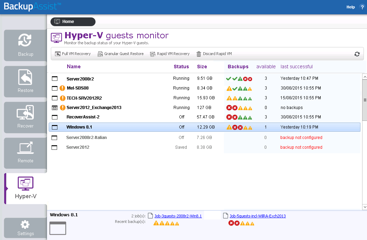Click the scrollbar up arrow
The height and width of the screenshot is (240, 367).
click(x=365, y=77)
